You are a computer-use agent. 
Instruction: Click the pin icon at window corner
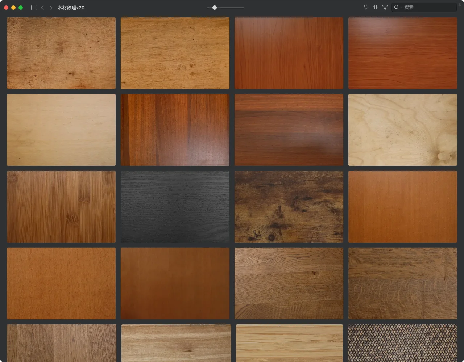pos(460,4)
